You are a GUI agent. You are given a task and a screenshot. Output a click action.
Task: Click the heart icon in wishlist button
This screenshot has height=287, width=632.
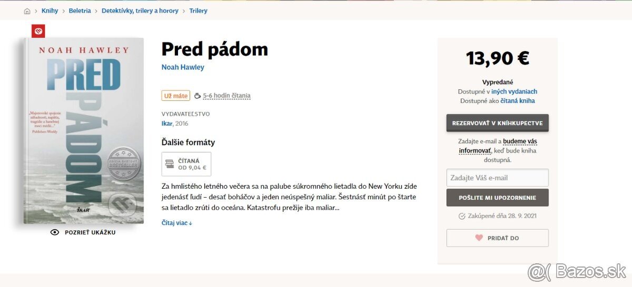pyautogui.click(x=479, y=238)
